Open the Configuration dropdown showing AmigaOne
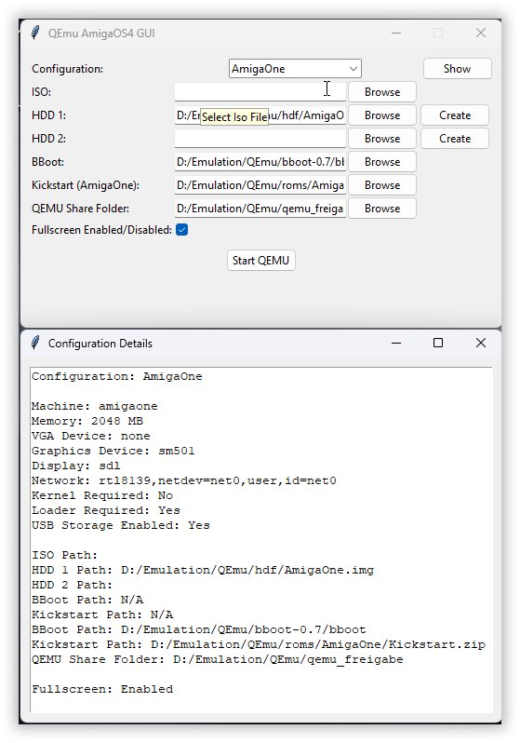This screenshot has width=520, height=743. 295,69
